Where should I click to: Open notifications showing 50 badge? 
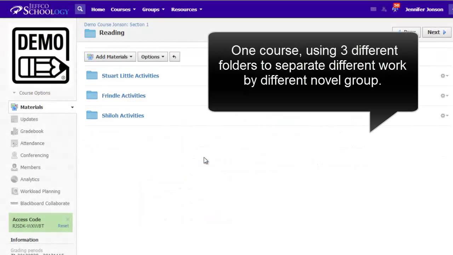(395, 8)
